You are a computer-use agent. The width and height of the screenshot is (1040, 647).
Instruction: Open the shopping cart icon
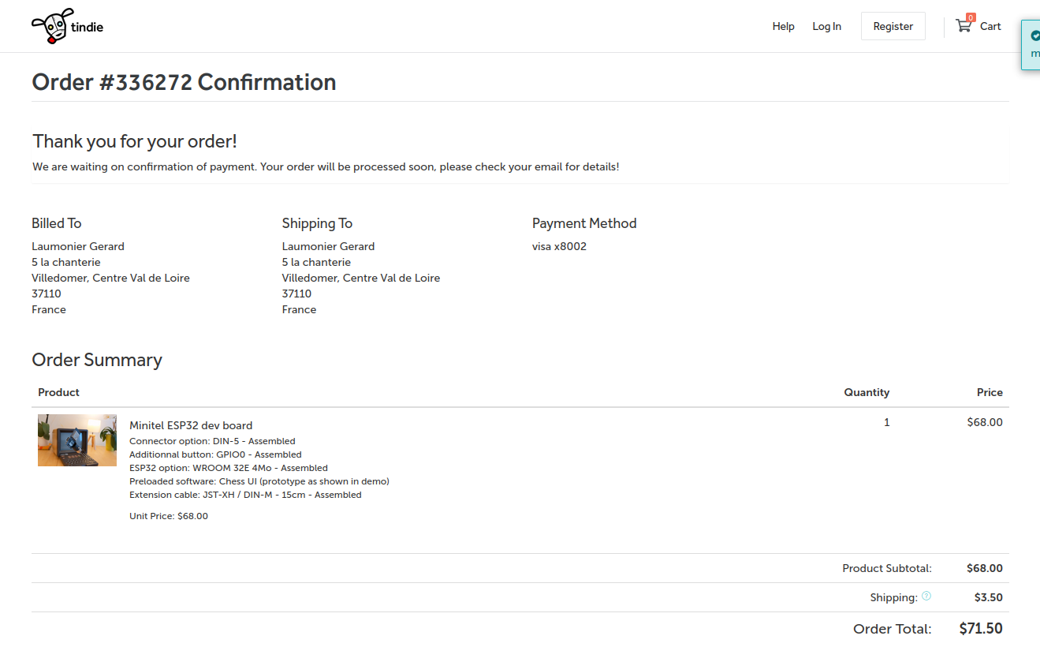[x=963, y=26]
